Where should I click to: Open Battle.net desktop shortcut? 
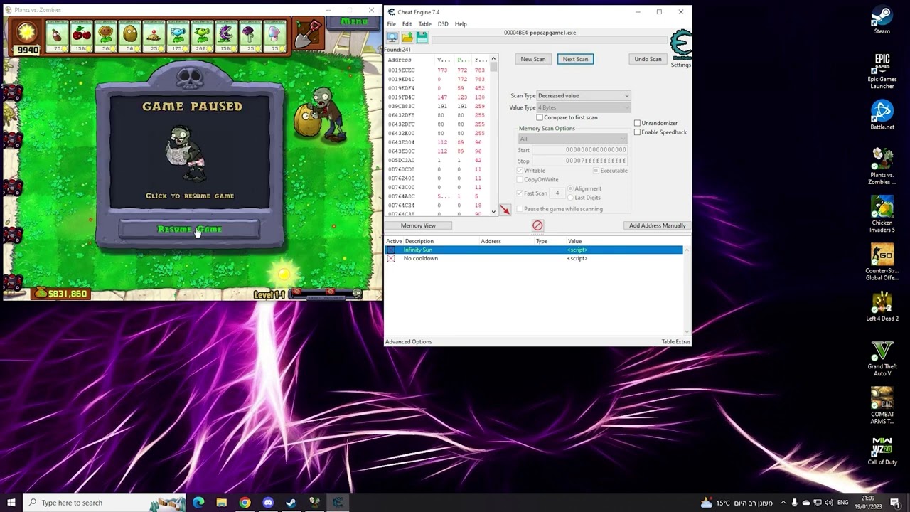tap(882, 115)
